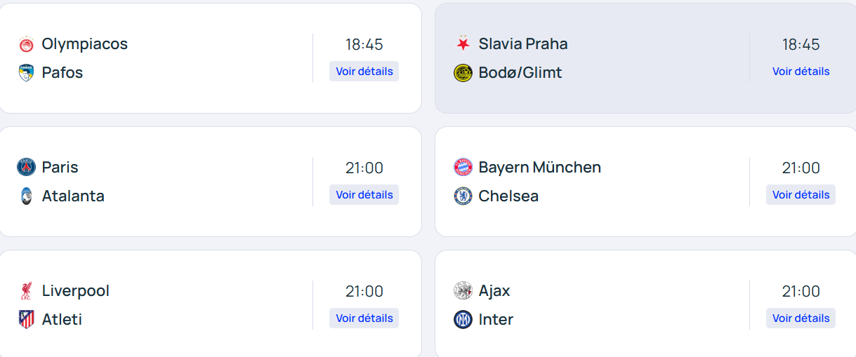Screen dimensions: 856x357
Task: View details of Paris vs Atalanta
Action: pyautogui.click(x=364, y=195)
